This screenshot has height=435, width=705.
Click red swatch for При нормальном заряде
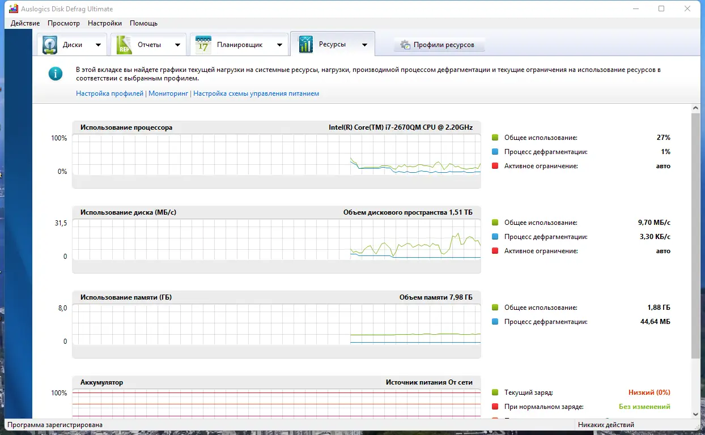495,407
